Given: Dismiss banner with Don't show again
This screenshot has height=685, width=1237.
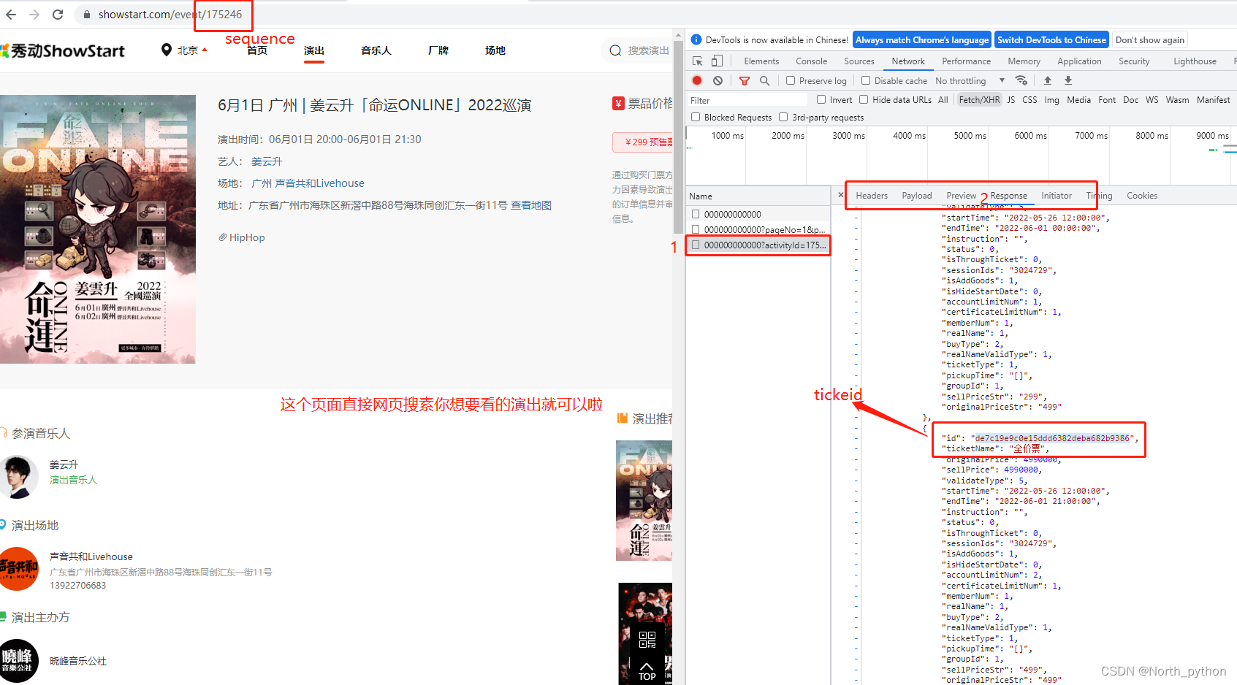Looking at the screenshot, I should click(x=1149, y=40).
